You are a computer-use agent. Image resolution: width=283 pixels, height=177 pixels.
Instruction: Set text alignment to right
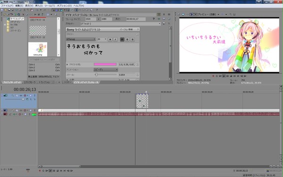[133, 39]
